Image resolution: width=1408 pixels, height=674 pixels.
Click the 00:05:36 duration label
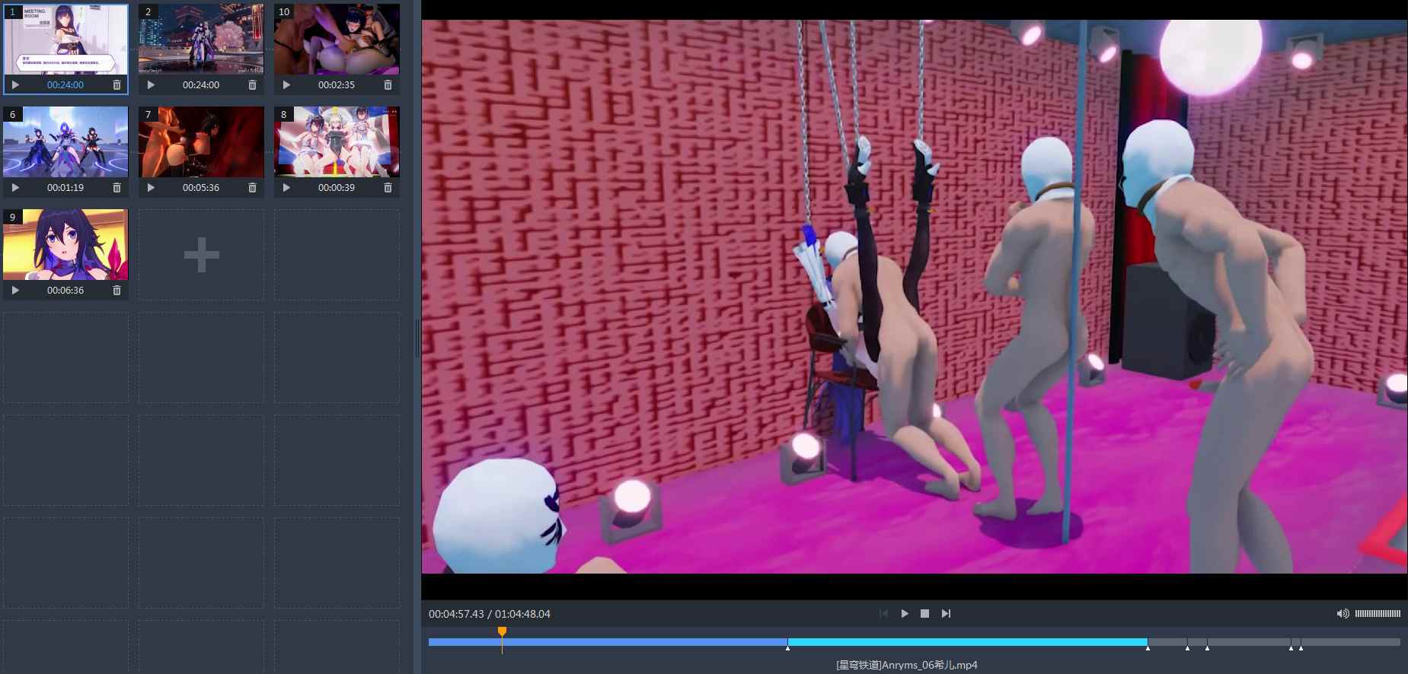(x=201, y=188)
